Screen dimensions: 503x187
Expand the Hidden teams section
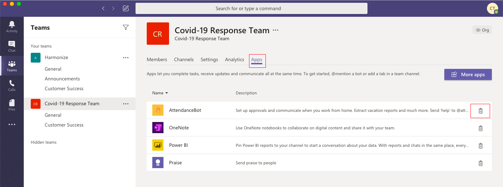click(44, 142)
